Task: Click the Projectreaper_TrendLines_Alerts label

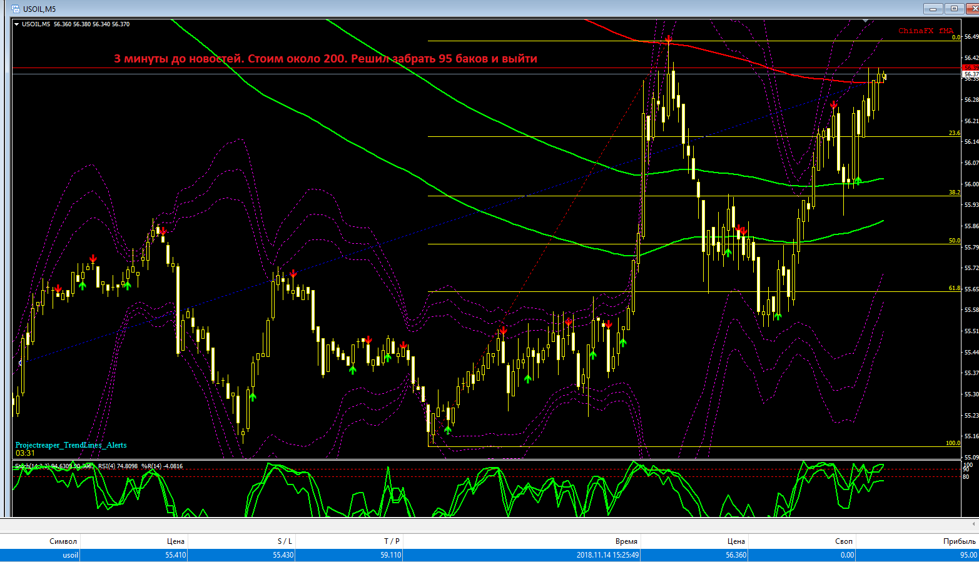Action: coord(71,445)
